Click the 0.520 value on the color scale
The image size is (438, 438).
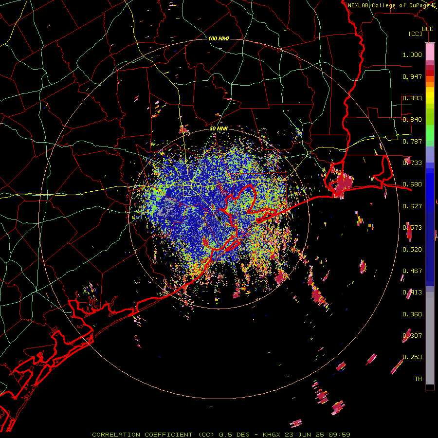point(412,250)
